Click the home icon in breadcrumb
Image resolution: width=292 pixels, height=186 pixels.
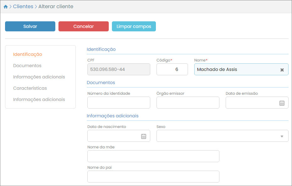click(6, 7)
